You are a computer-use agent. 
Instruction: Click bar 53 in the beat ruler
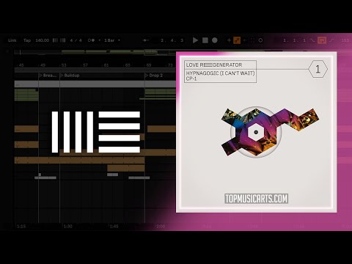pos(64,65)
